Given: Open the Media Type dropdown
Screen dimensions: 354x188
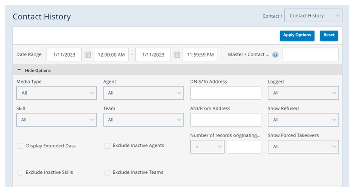Looking at the screenshot, I should (x=56, y=93).
